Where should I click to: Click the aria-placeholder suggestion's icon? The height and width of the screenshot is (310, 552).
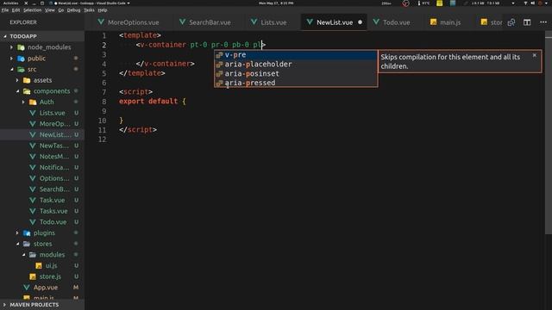[x=219, y=65]
